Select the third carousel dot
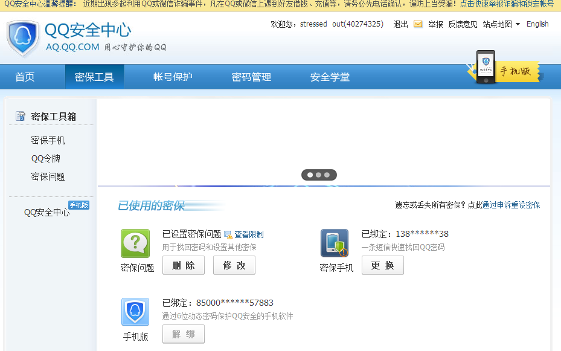 coord(327,175)
